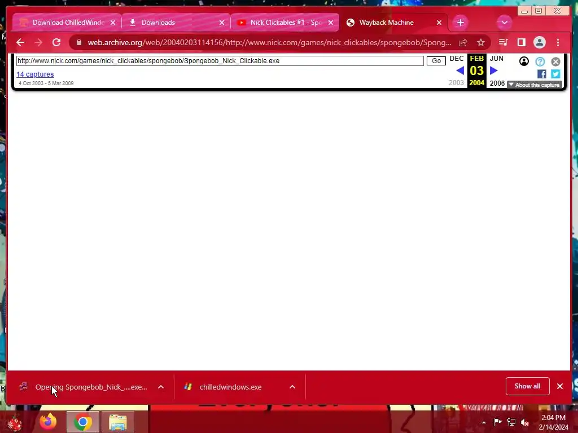Open the Chrome profile avatar

click(540, 42)
